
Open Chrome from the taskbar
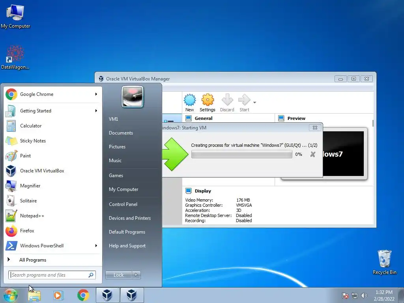[x=83, y=295]
